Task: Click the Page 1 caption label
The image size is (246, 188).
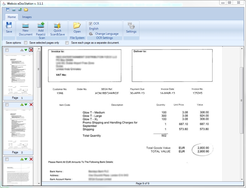Action: coord(18,98)
